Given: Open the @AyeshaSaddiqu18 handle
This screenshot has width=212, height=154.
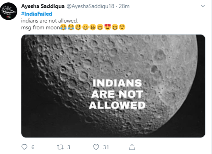Looking at the screenshot, I should pos(90,6).
